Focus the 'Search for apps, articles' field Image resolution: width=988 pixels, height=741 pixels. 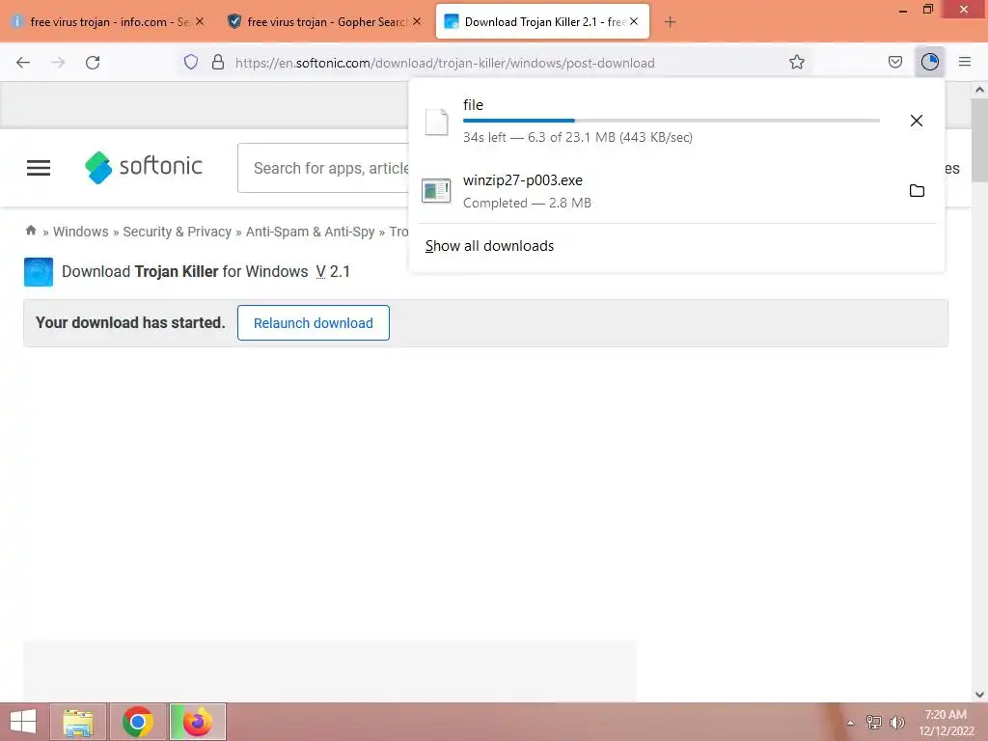pyautogui.click(x=323, y=168)
